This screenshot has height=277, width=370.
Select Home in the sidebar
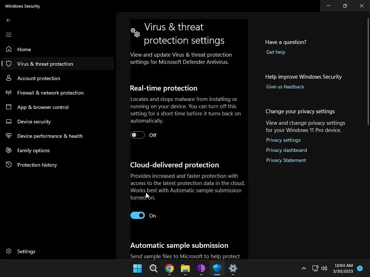click(58, 49)
